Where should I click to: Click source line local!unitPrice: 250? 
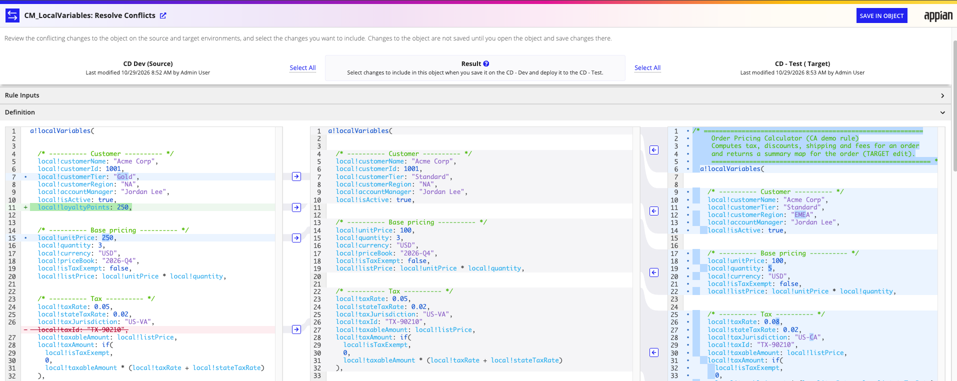pyautogui.click(x=77, y=238)
